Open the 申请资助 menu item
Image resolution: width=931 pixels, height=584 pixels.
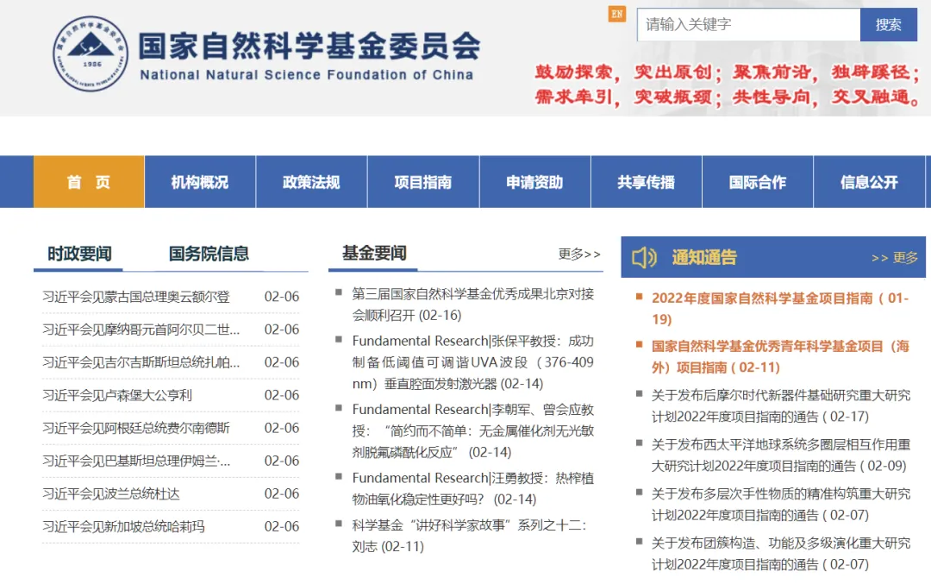click(x=535, y=182)
